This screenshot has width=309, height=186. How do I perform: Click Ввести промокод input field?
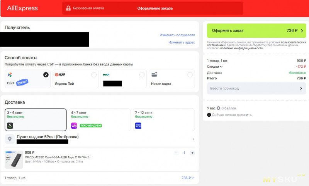[256, 89]
